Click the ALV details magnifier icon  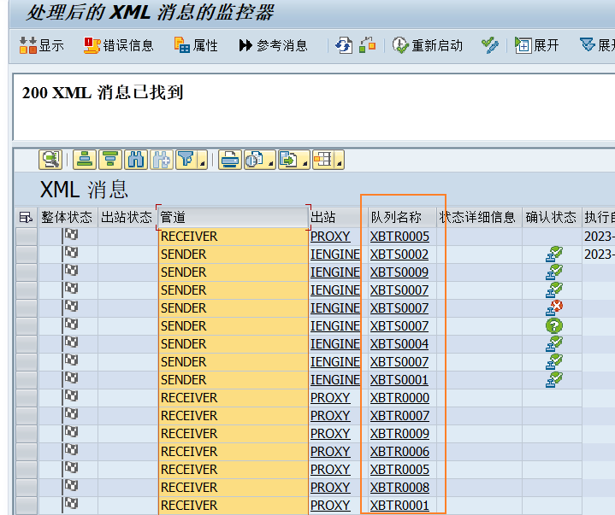pos(50,160)
